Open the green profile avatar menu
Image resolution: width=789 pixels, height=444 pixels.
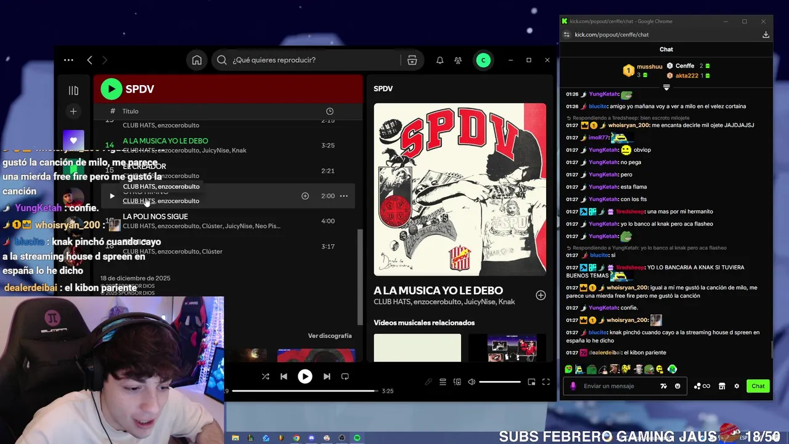point(483,60)
